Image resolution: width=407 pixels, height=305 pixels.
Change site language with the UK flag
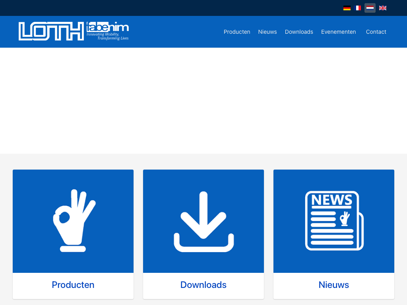[x=382, y=8]
